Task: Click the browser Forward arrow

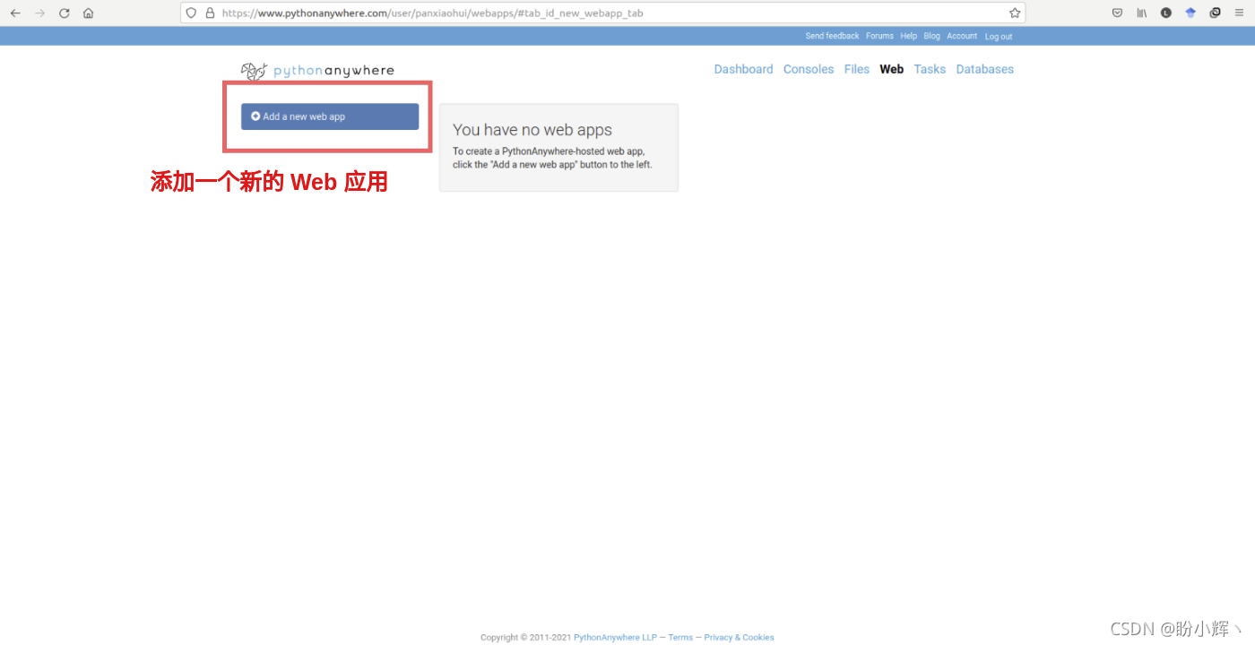Action: coord(39,13)
